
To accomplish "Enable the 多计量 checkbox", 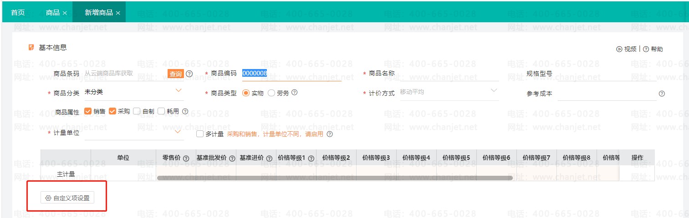I will (199, 134).
